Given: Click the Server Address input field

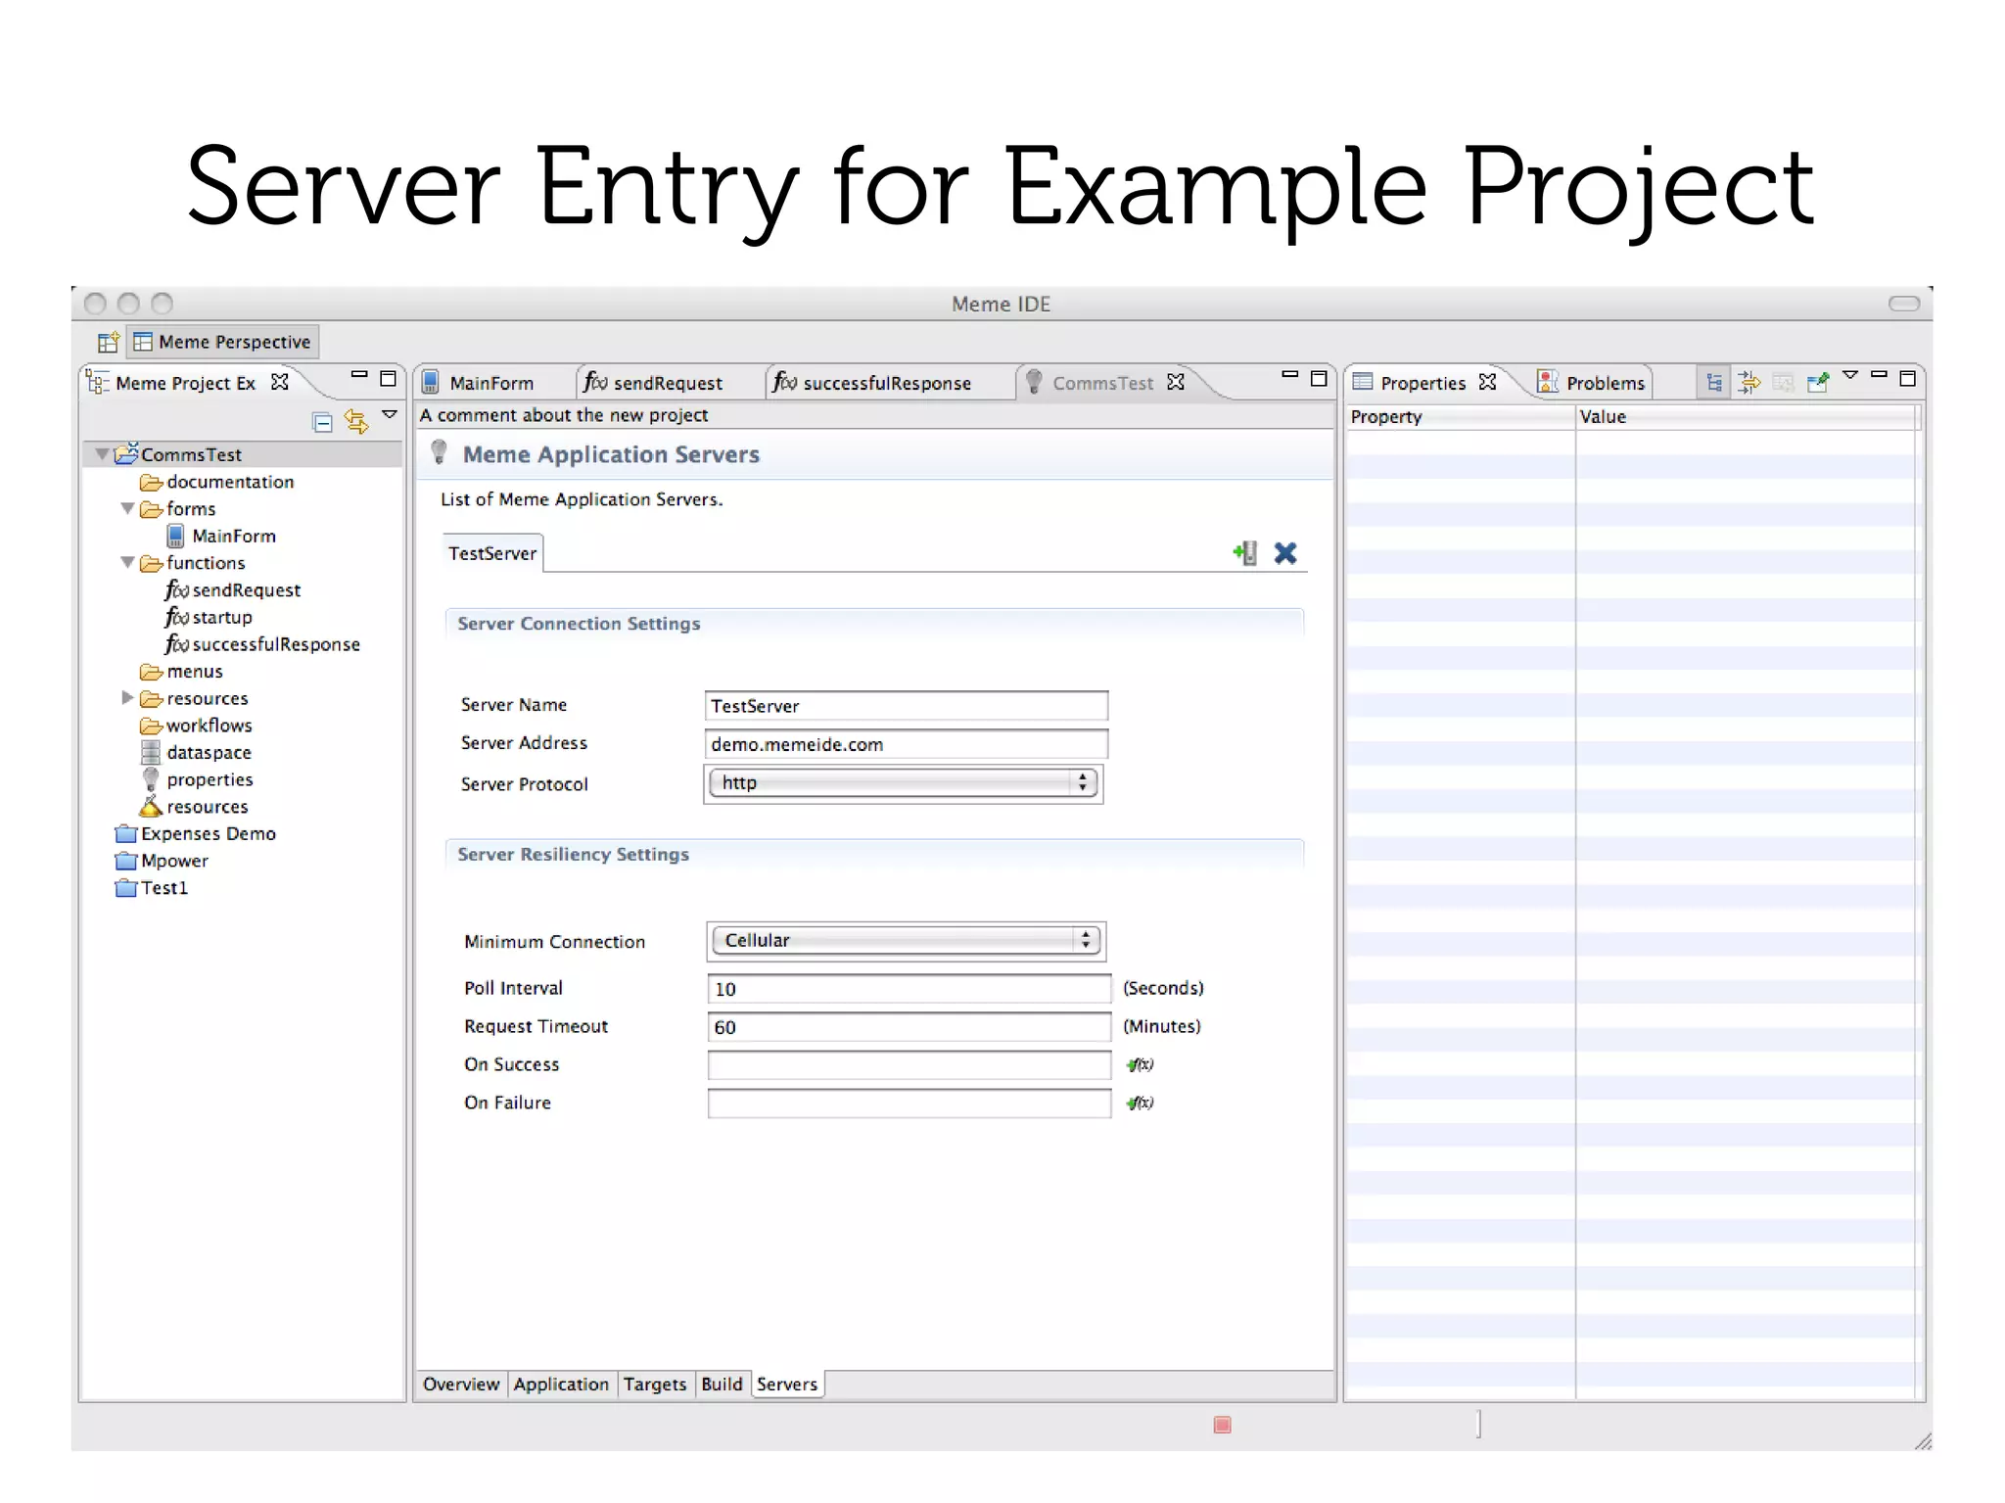Looking at the screenshot, I should point(906,744).
